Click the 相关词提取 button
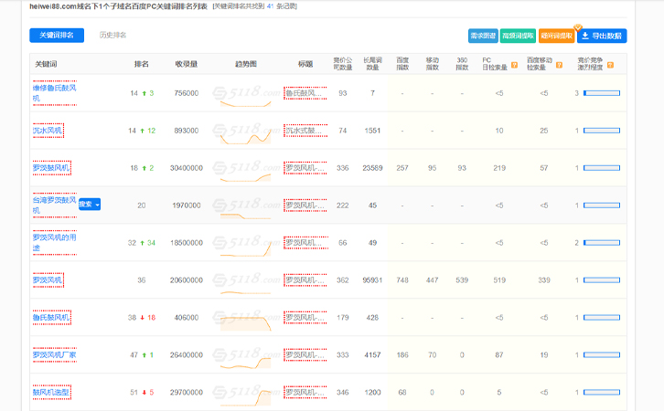This screenshot has width=664, height=411. click(x=556, y=36)
